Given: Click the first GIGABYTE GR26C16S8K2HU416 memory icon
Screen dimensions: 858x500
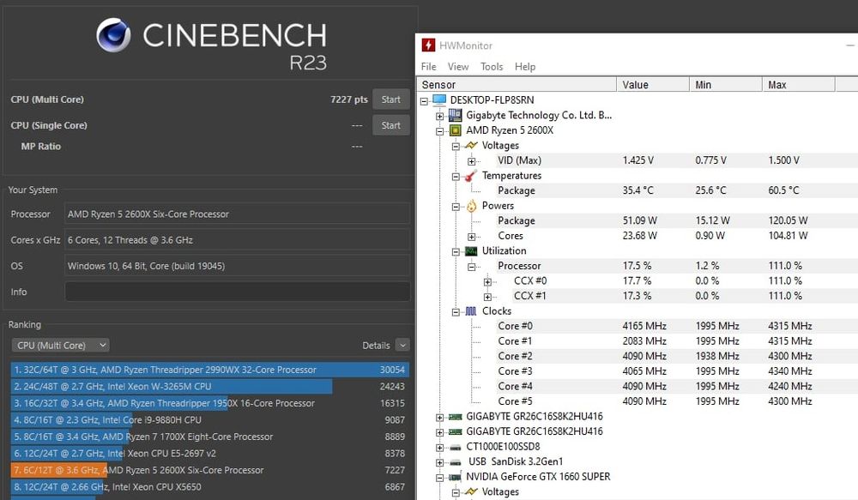Looking at the screenshot, I should 455,417.
